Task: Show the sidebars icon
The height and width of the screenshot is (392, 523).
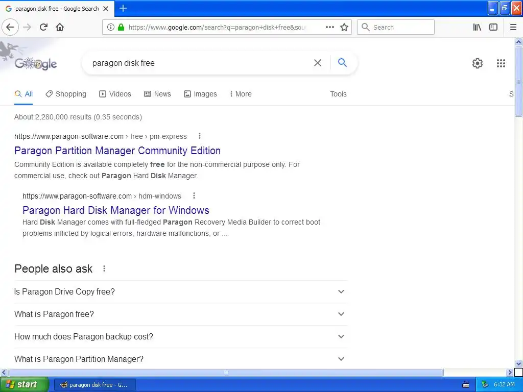Action: tap(493, 28)
